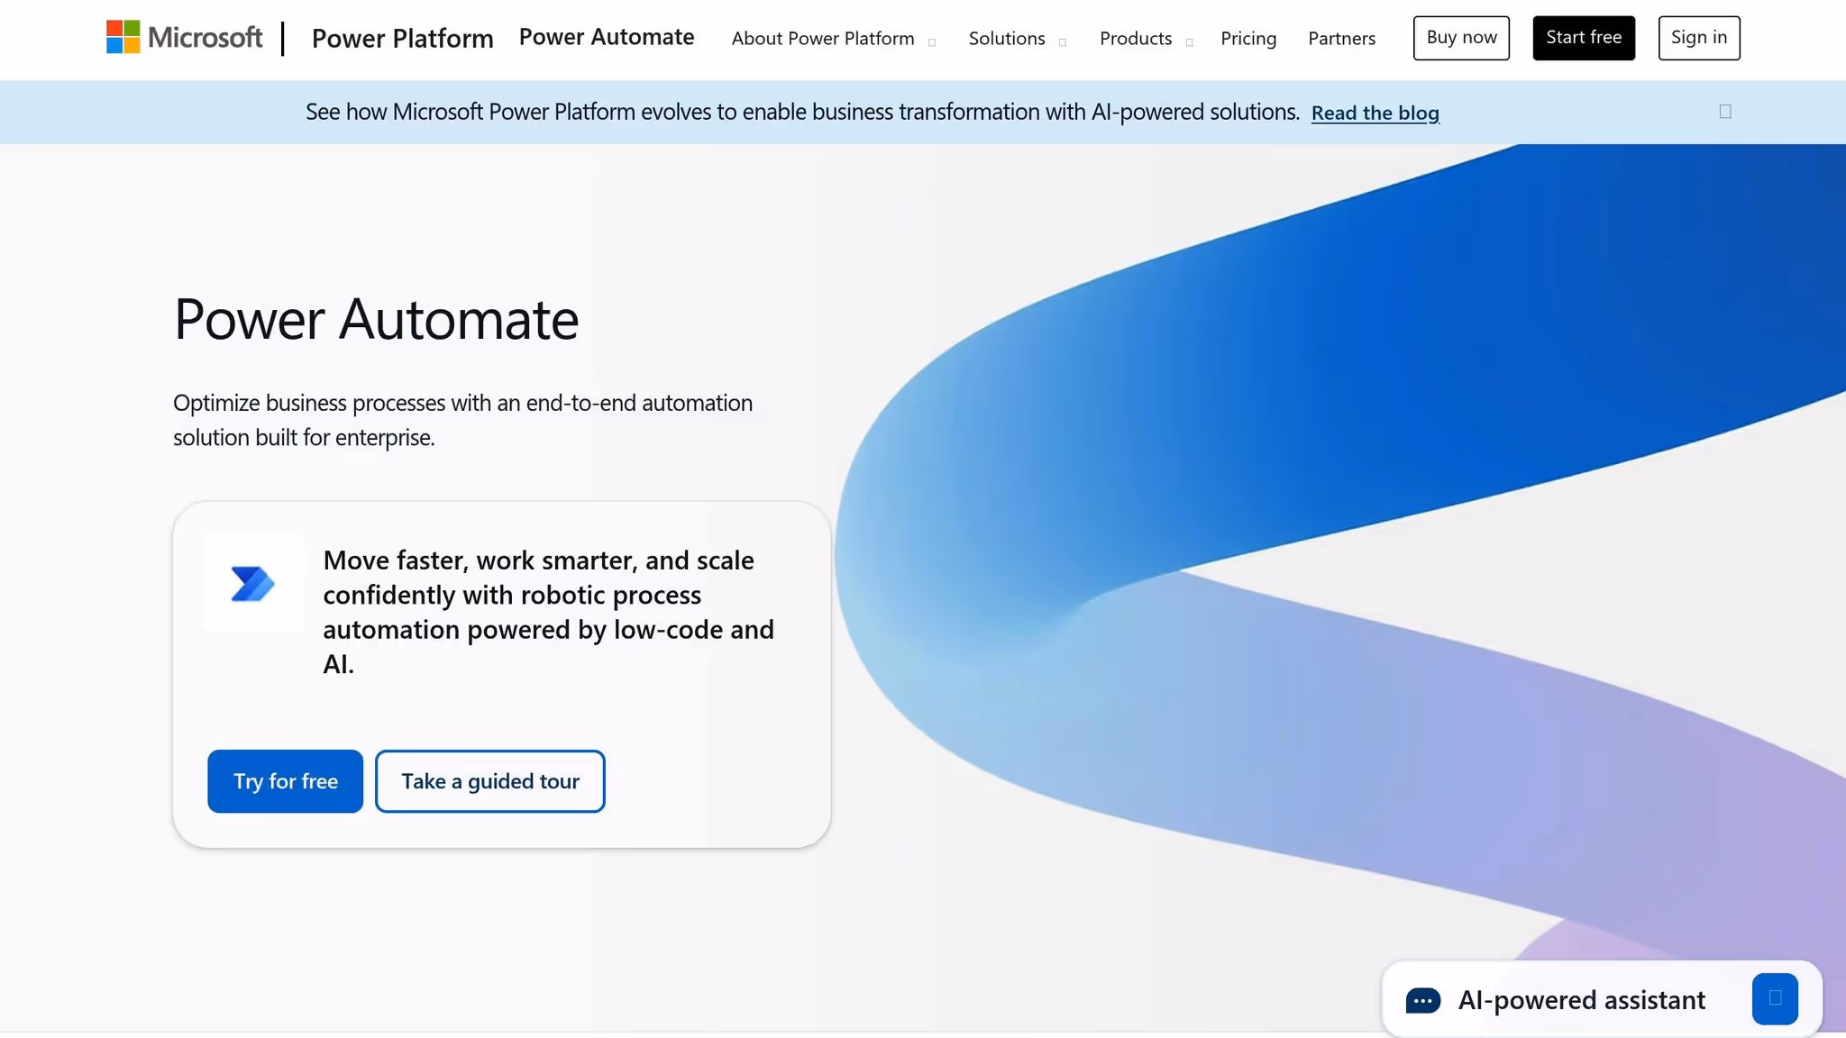Select Power Automate in the top navigation
1846x1038 pixels.
click(x=606, y=37)
